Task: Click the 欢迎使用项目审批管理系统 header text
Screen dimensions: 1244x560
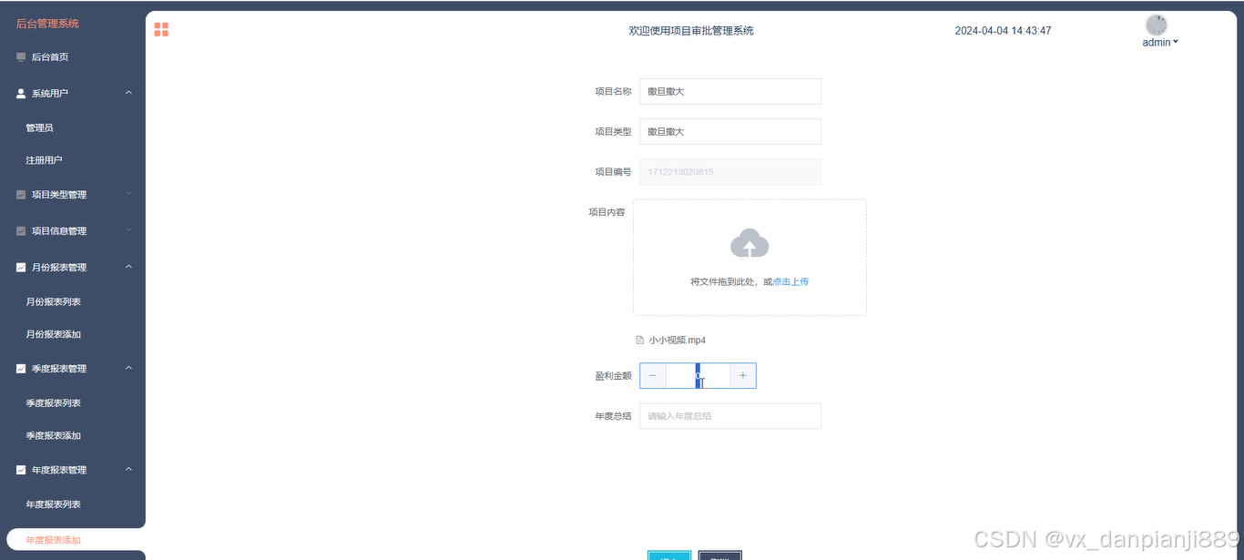Action: click(x=691, y=31)
